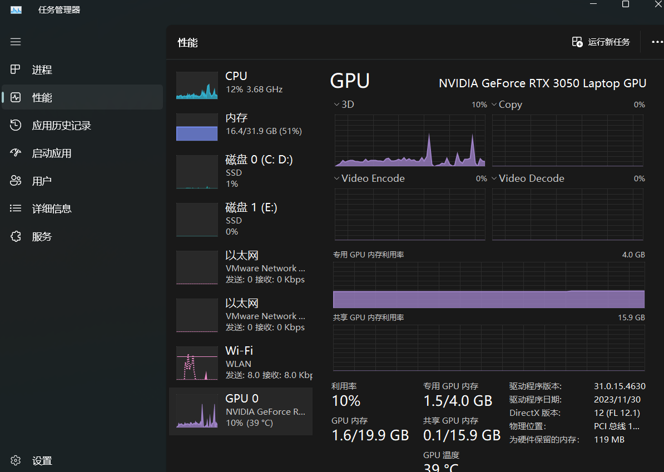
Task: Click the 119 MB reserved memory value
Action: 609,439
